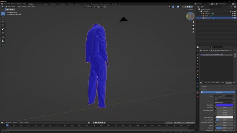Select the Select Box tool
Screen dimensions: 237x133
(x=3, y=14)
